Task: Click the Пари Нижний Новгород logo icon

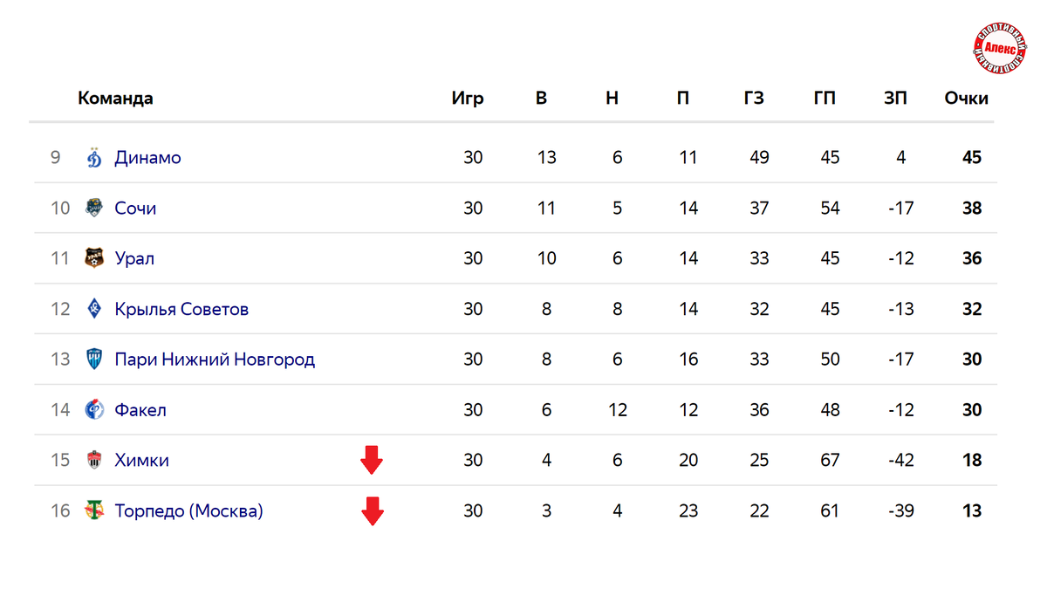Action: (94, 360)
